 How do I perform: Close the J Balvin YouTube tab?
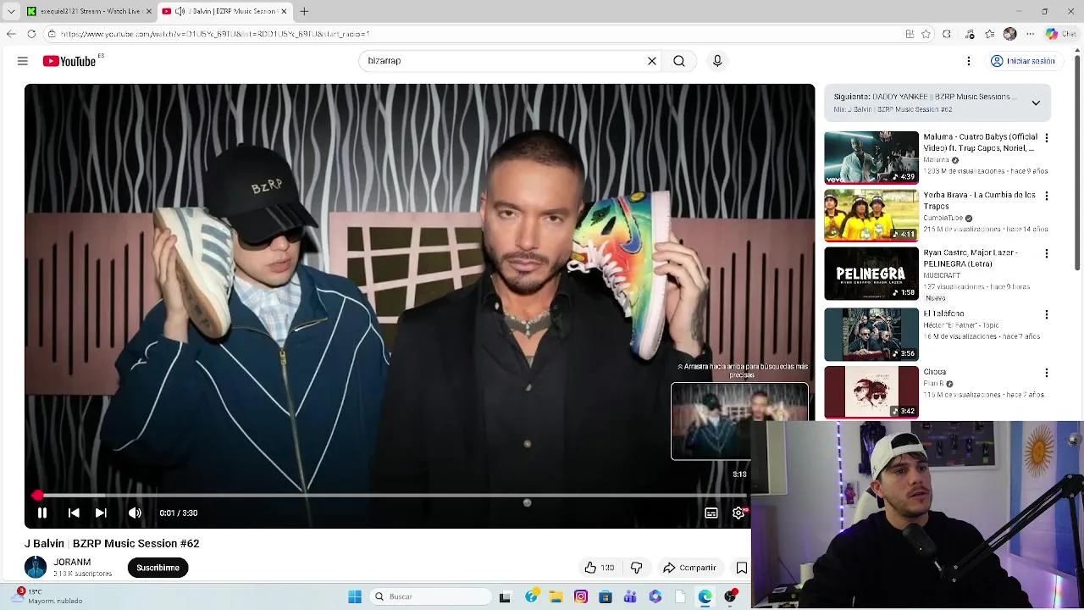click(285, 11)
